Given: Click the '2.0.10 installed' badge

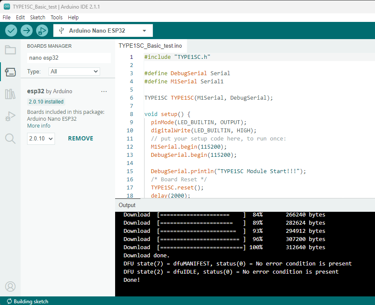Looking at the screenshot, I should (46, 102).
